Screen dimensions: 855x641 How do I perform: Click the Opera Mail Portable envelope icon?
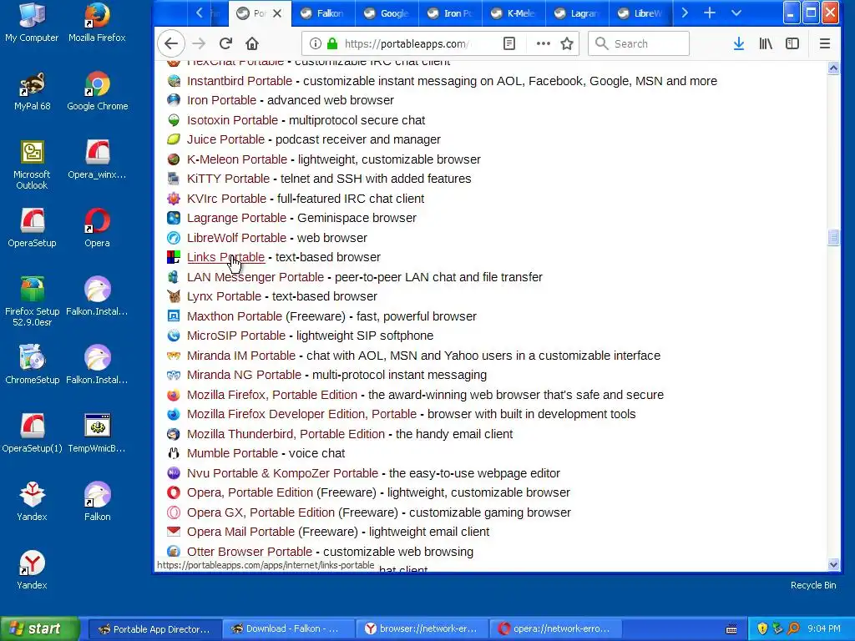(x=174, y=532)
